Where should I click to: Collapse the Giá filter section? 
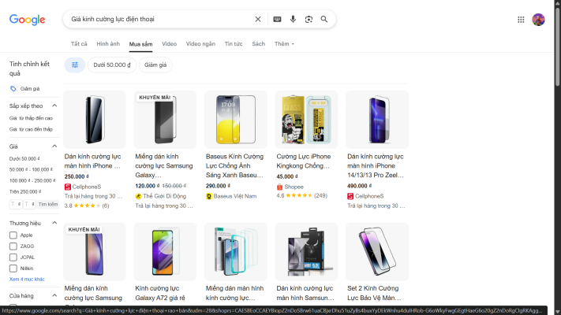pyautogui.click(x=54, y=146)
